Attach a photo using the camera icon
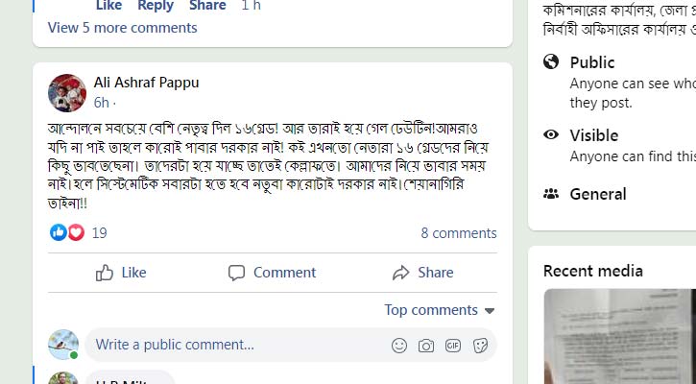 click(426, 346)
